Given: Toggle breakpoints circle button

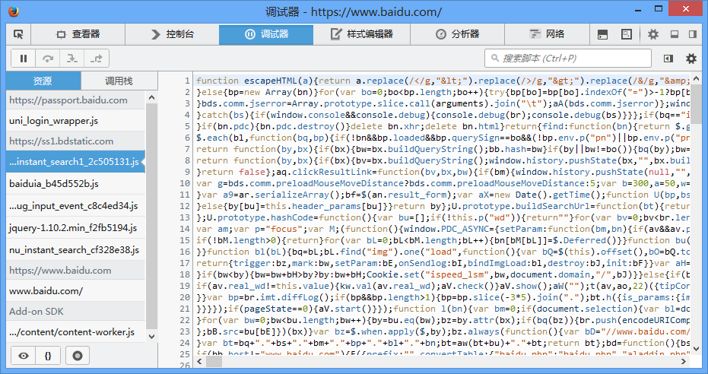Looking at the screenshot, I should tap(78, 356).
